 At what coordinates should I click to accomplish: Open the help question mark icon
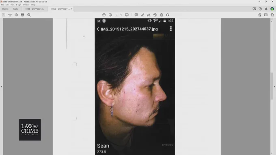260,9
